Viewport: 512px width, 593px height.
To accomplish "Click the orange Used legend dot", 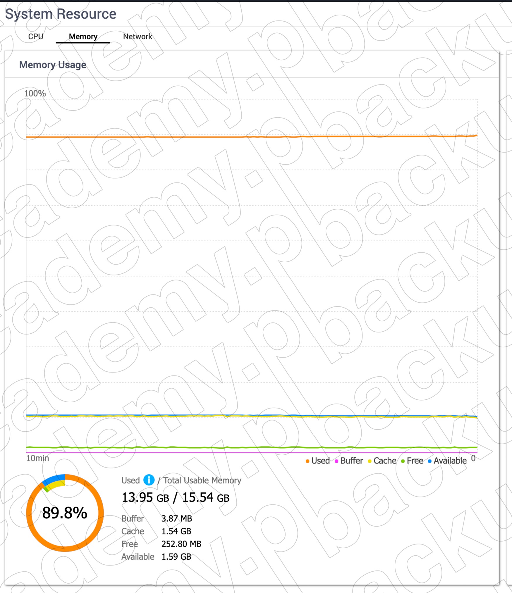I will point(307,461).
